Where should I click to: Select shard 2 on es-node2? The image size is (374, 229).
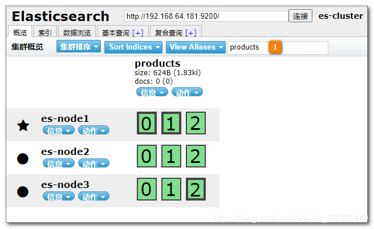point(196,156)
